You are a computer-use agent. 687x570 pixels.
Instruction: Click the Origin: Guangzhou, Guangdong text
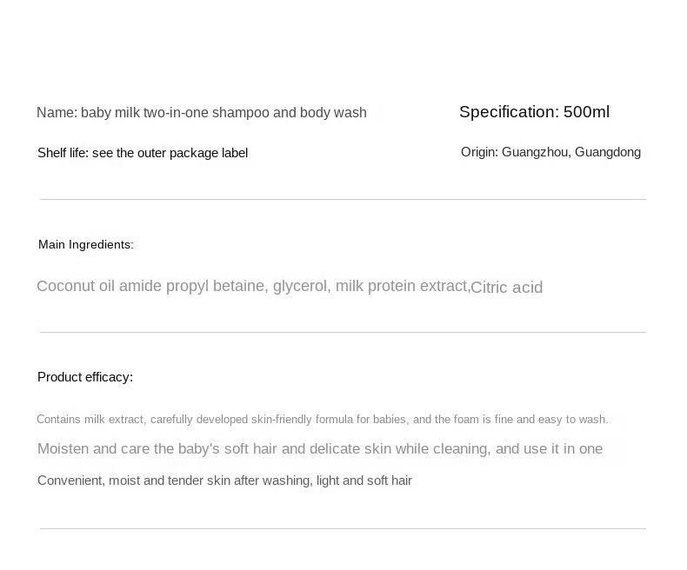click(550, 152)
